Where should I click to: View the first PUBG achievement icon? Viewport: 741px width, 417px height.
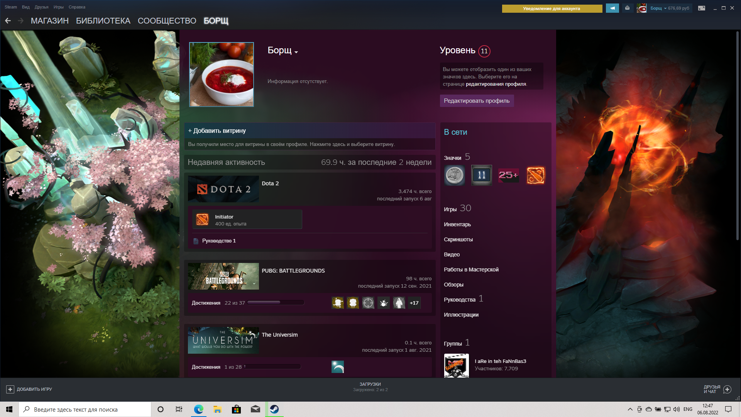tap(338, 303)
